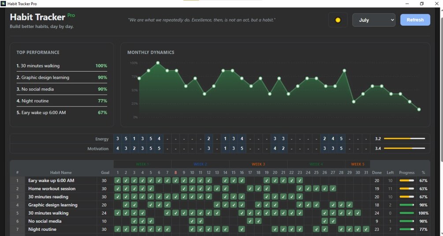Check empty day 5 for 30 minutes walking

[x=151, y=213]
